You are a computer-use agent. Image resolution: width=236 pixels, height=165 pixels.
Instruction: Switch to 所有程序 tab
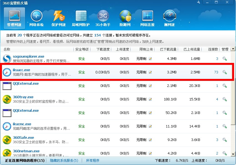click(93, 161)
